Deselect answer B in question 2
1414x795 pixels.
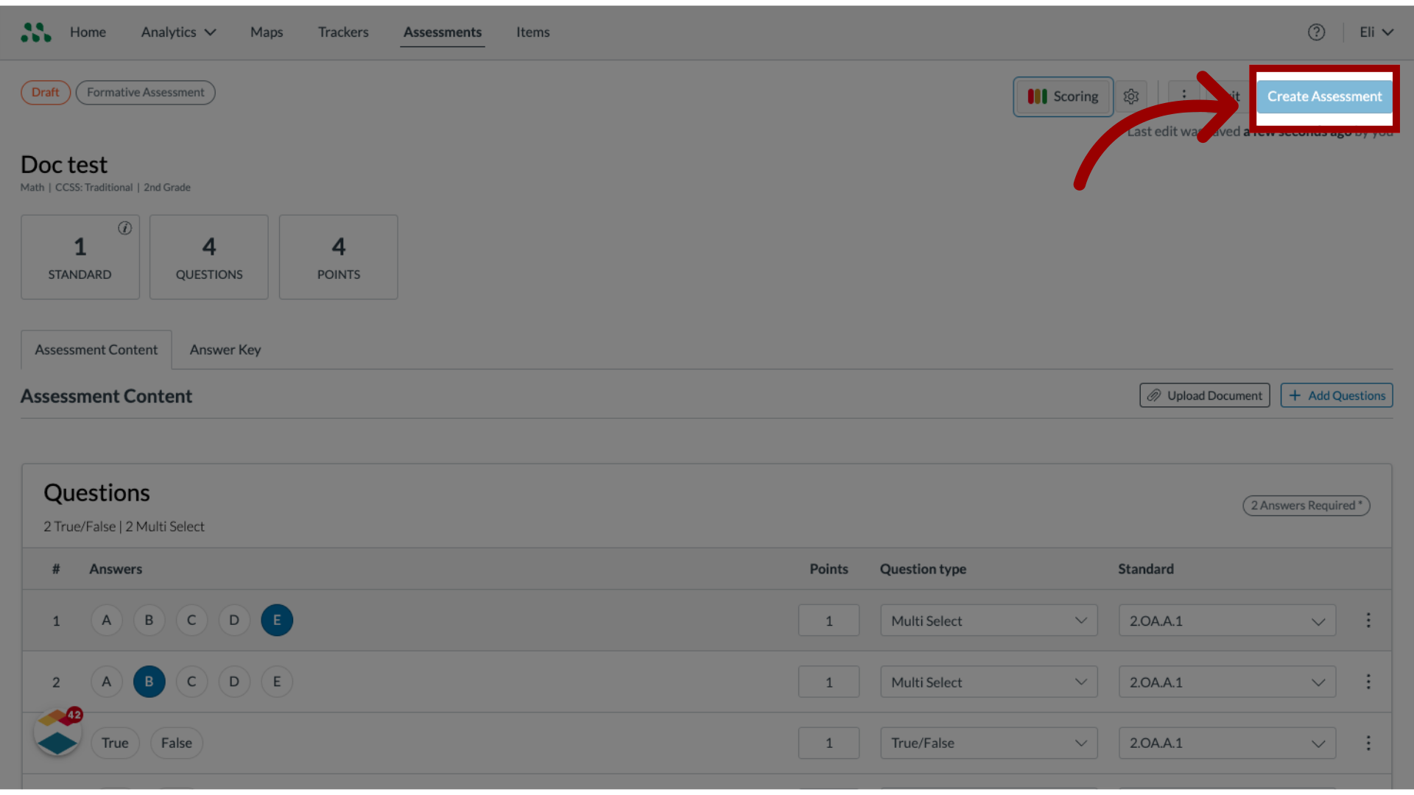coord(150,682)
